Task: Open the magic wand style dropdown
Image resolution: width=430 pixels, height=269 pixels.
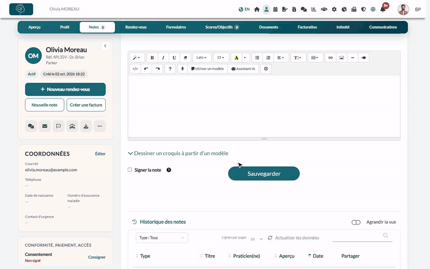Action: tap(137, 58)
